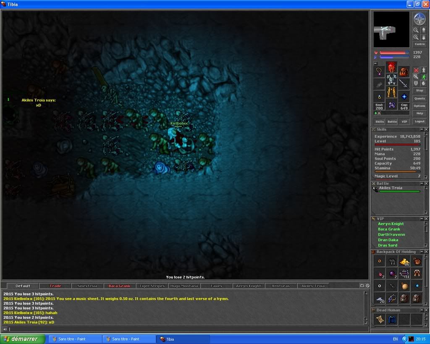
Task: Minimize the Battle panel
Action: [x=422, y=183]
